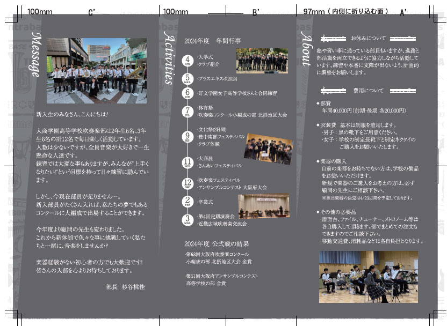Click the signature 部長 杉谷桃佳
The height and width of the screenshot is (326, 447).
(x=125, y=286)
